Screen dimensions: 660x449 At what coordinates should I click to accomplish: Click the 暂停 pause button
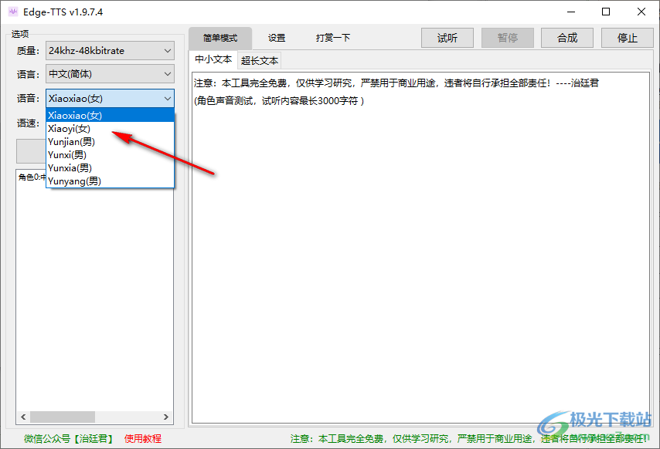(508, 39)
